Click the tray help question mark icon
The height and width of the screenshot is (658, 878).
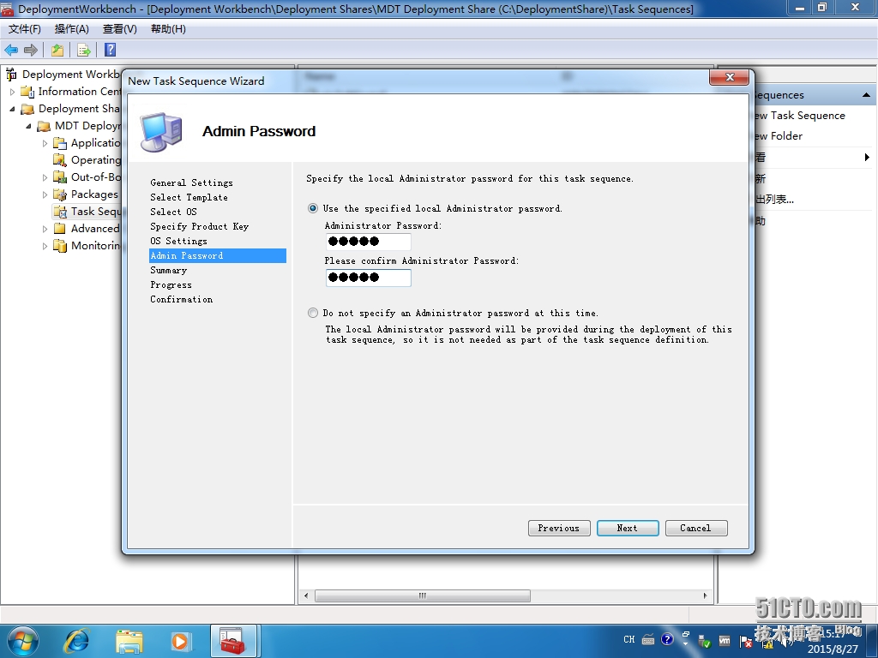pos(667,639)
